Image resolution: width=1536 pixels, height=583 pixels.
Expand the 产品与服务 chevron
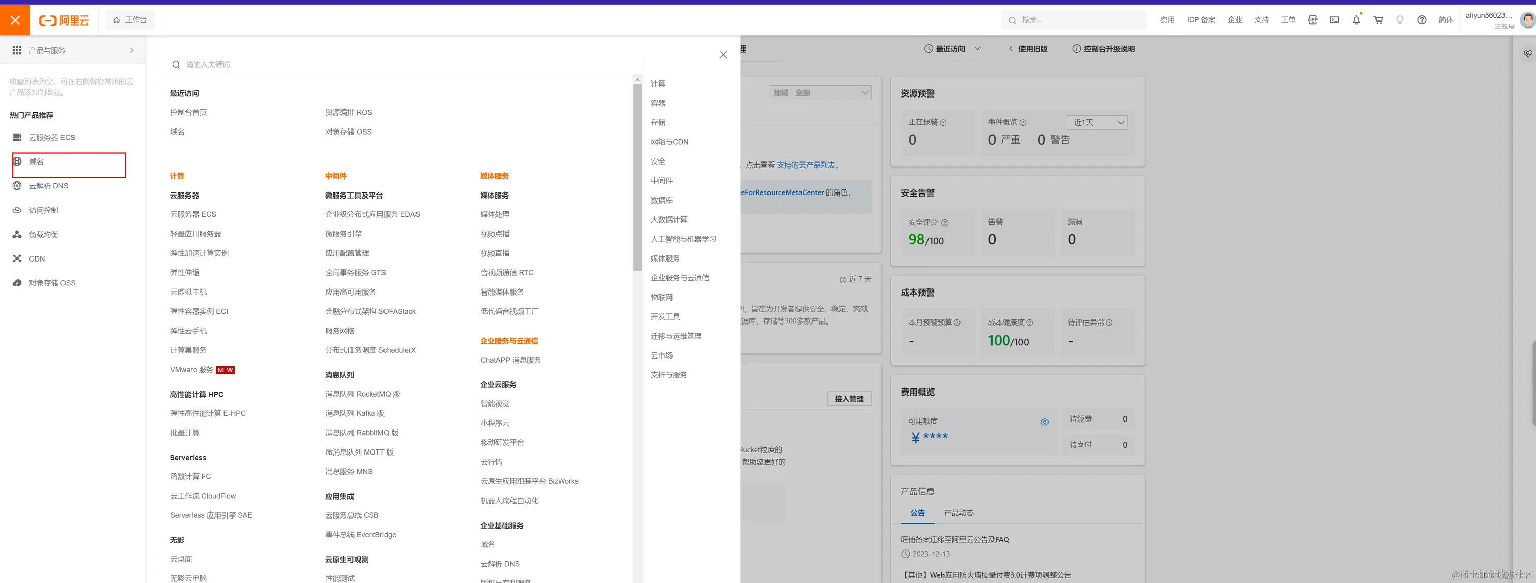click(132, 50)
